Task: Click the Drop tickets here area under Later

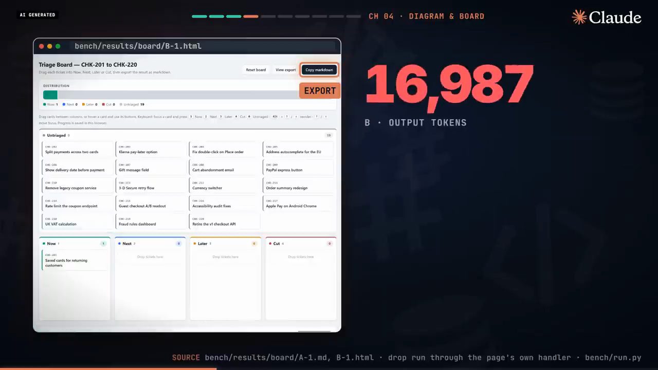Action: coord(226,256)
